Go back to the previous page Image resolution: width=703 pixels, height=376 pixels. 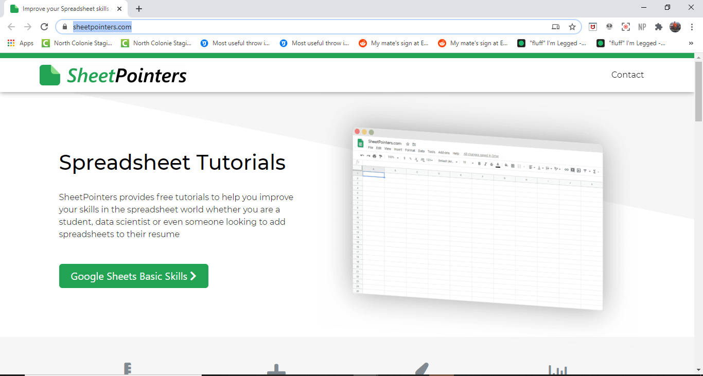tap(11, 27)
